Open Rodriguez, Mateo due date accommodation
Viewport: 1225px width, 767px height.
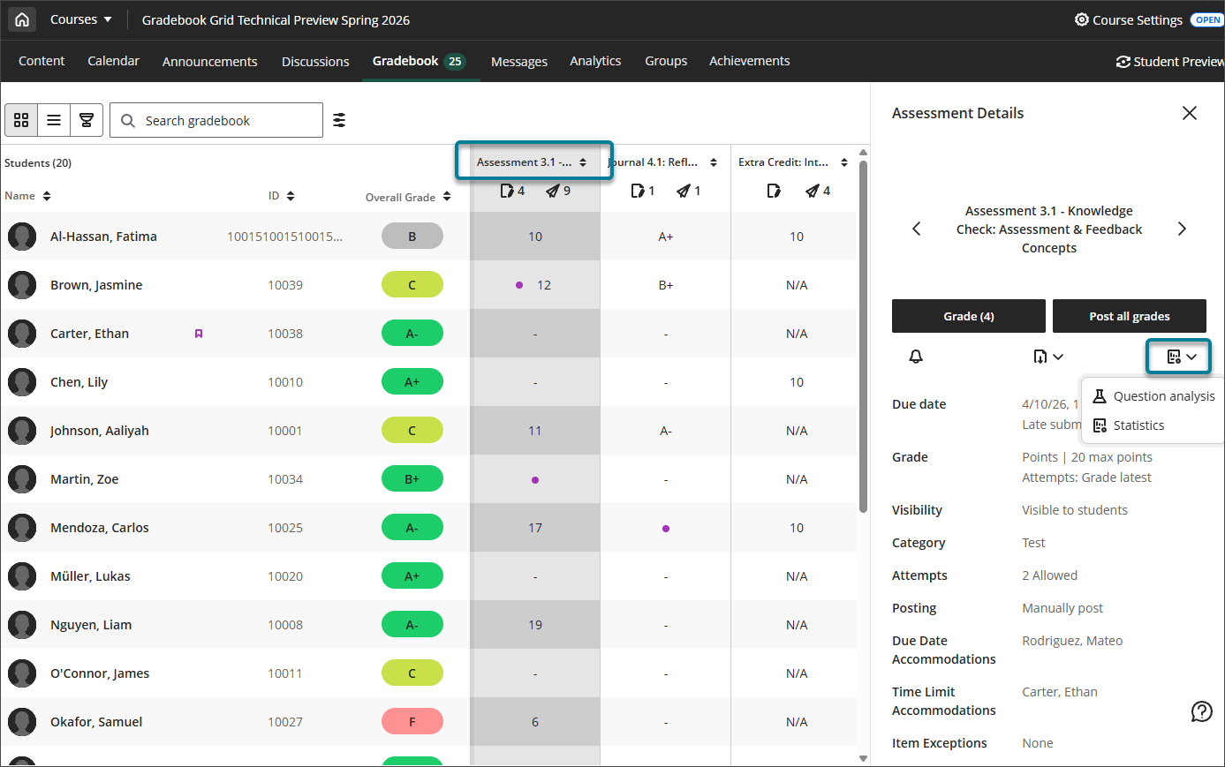point(1072,641)
